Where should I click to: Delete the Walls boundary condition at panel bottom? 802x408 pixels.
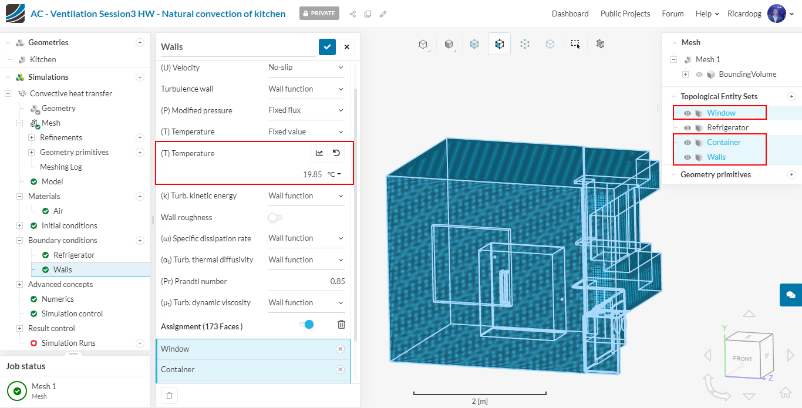pos(169,396)
